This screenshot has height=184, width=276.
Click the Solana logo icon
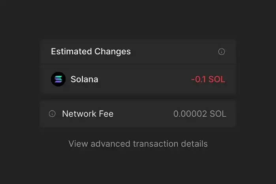pos(58,79)
